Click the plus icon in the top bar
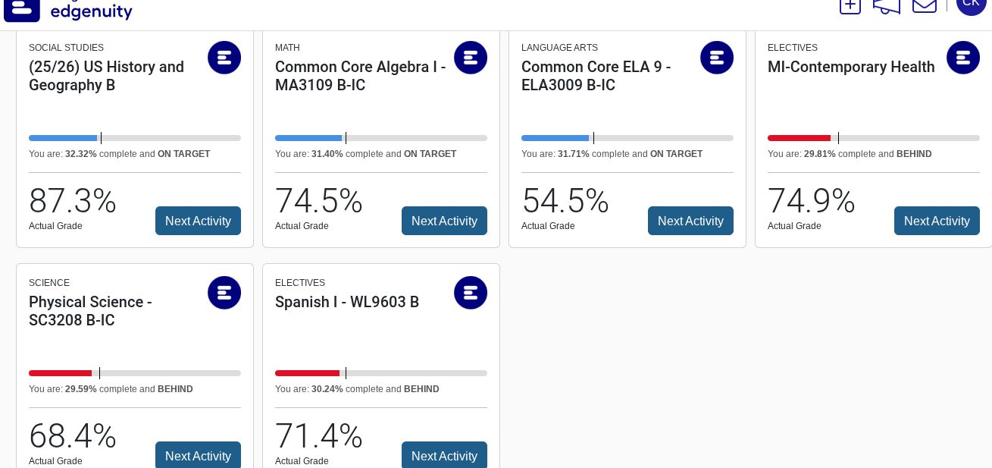Image resolution: width=992 pixels, height=468 pixels. 850,5
